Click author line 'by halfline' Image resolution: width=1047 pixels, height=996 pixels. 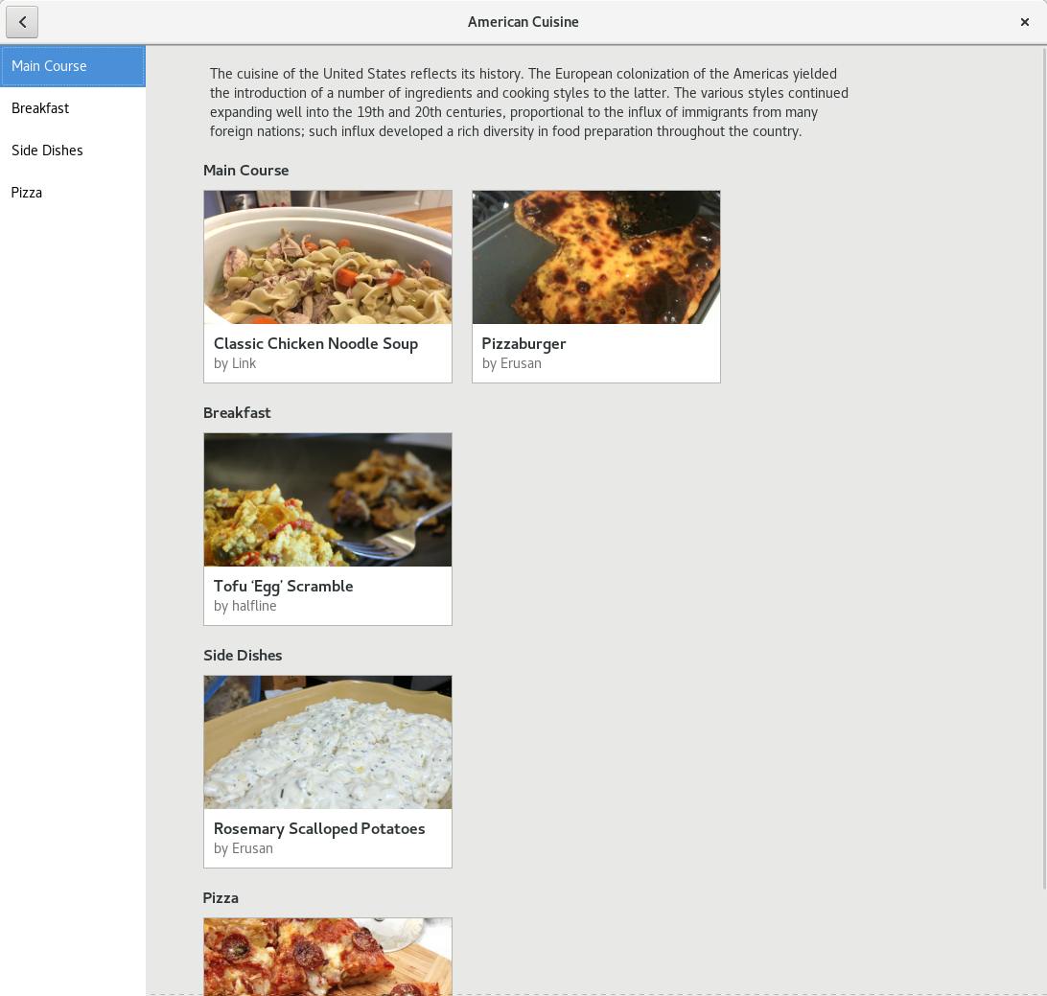(244, 606)
